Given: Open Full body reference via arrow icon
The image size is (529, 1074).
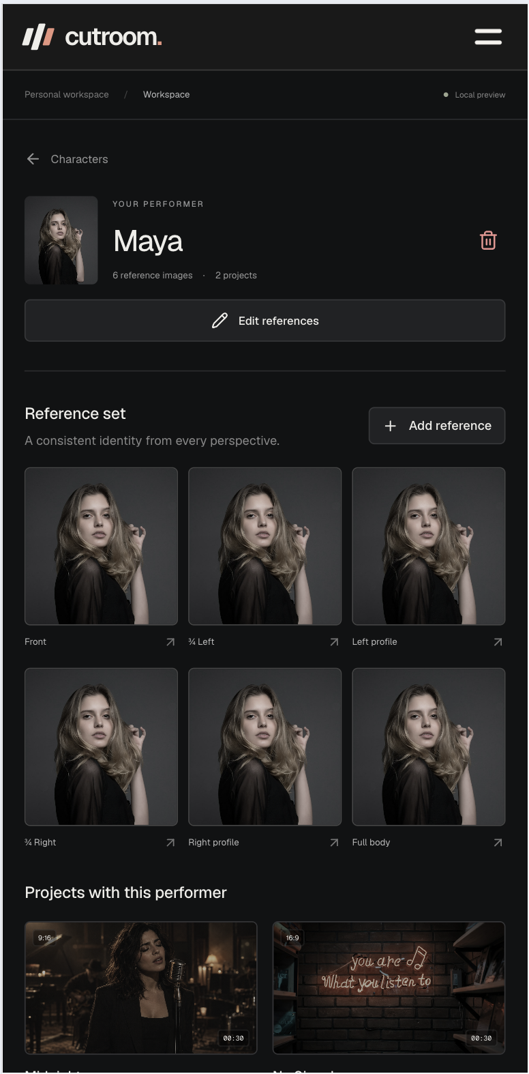Looking at the screenshot, I should coord(498,843).
